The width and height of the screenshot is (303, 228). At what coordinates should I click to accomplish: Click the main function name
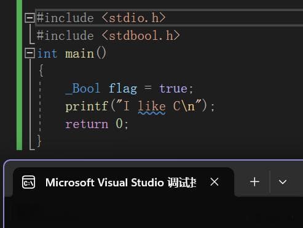click(x=79, y=53)
